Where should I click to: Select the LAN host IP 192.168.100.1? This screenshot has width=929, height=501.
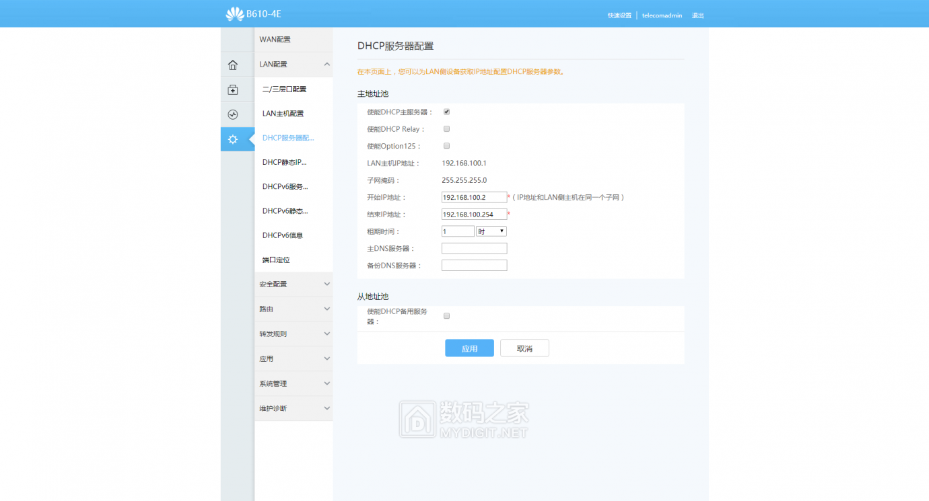[x=464, y=163]
